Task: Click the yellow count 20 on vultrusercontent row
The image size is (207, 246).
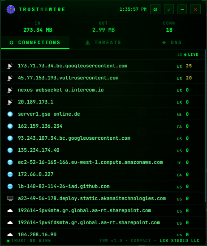Action: (189, 78)
